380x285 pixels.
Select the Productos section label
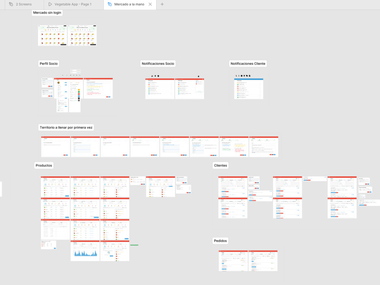tap(44, 166)
